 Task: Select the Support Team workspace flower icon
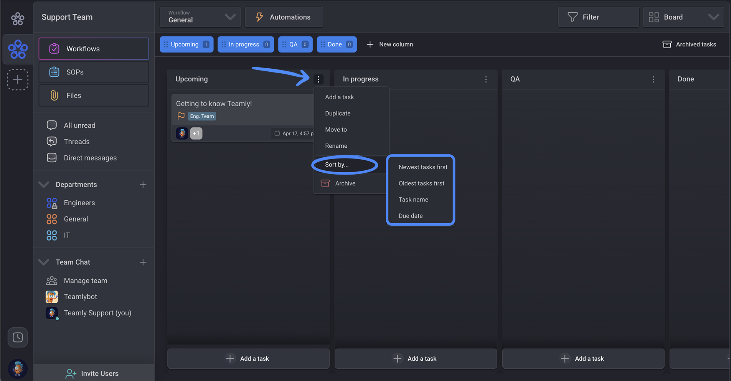pyautogui.click(x=18, y=49)
